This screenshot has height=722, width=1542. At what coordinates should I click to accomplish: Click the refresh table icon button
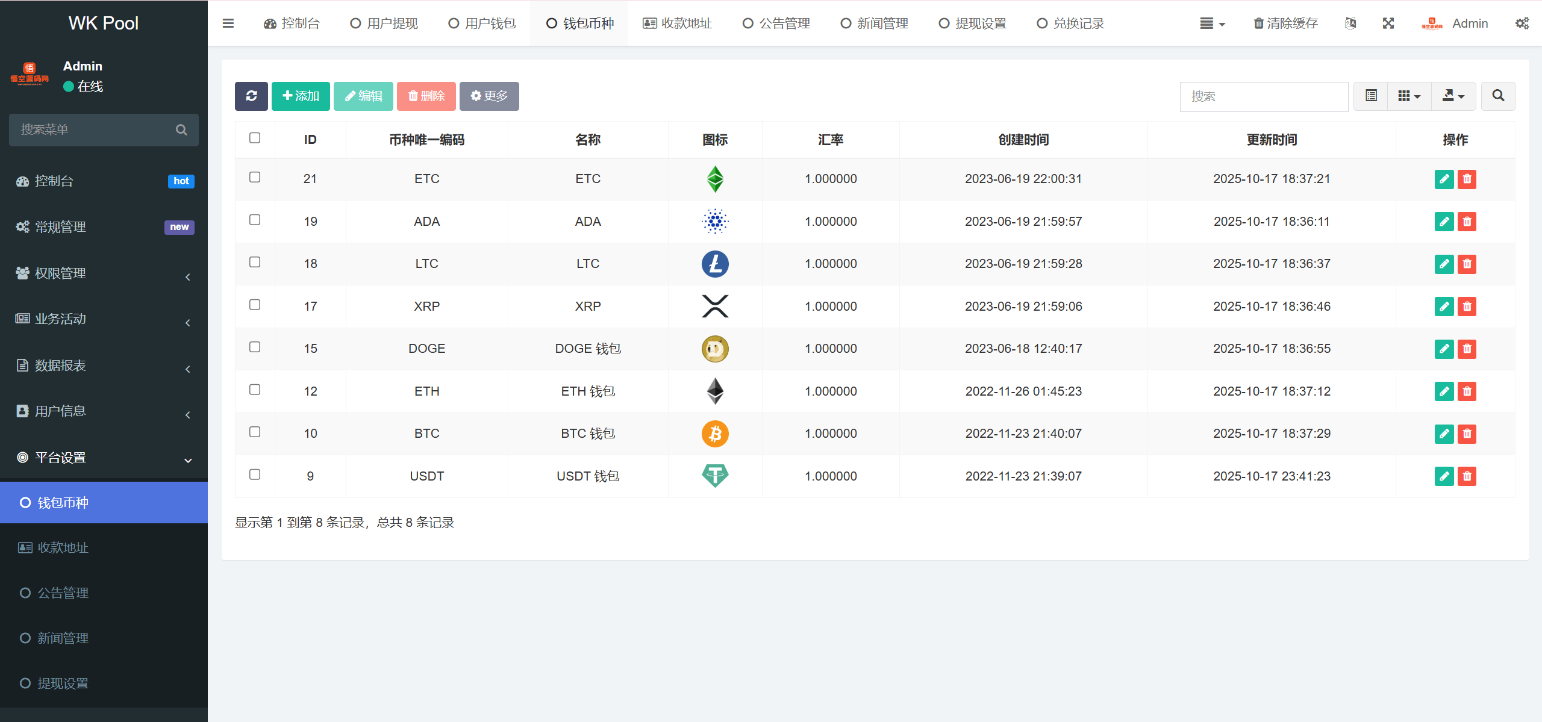(x=251, y=96)
